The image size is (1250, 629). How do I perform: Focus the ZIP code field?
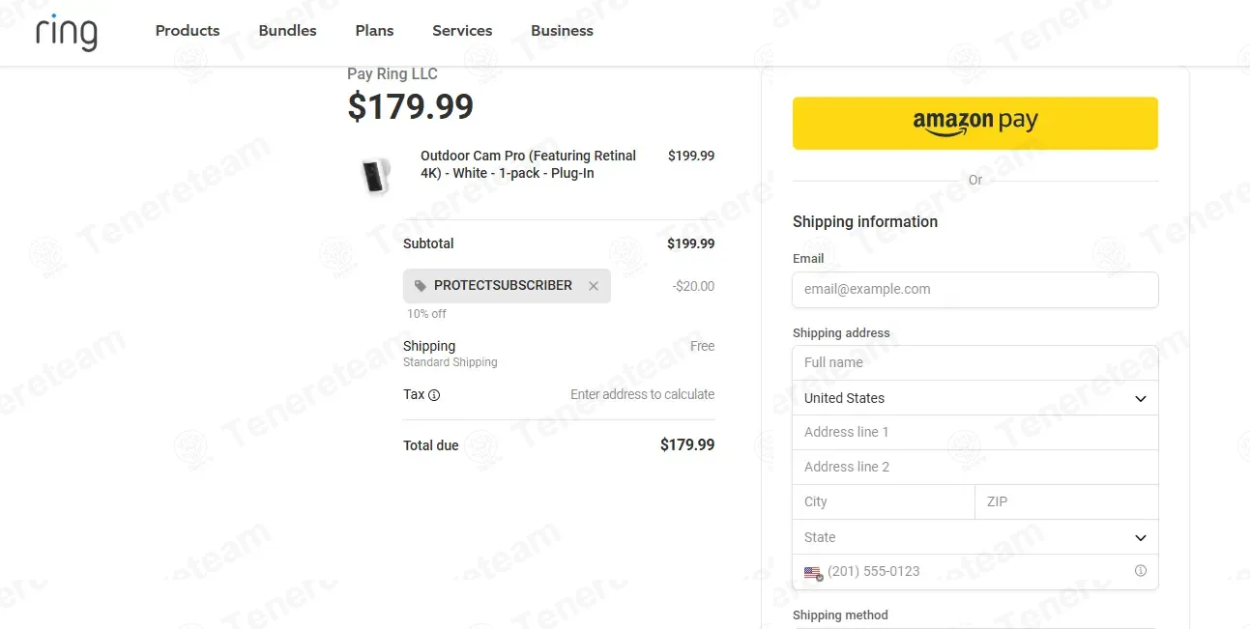pyautogui.click(x=1066, y=502)
